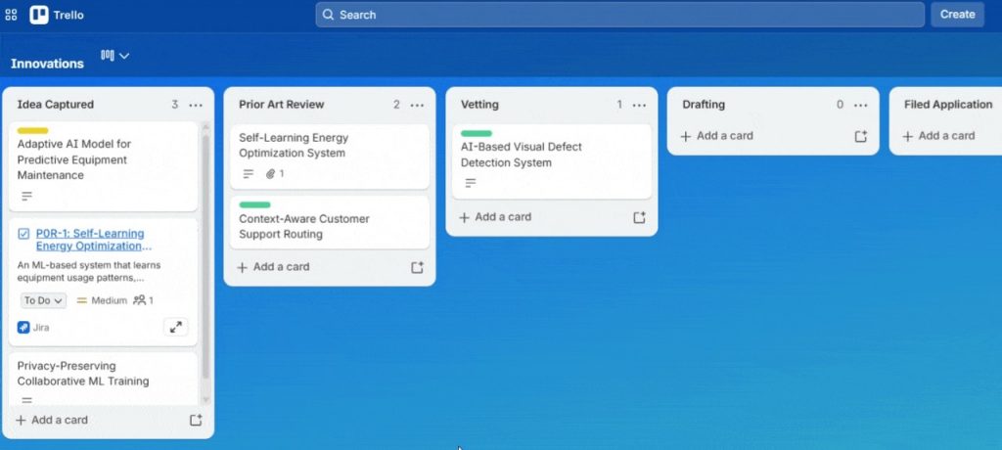Screen dimensions: 1002x450
Task: Add a card to Vetting list
Action: tap(495, 217)
